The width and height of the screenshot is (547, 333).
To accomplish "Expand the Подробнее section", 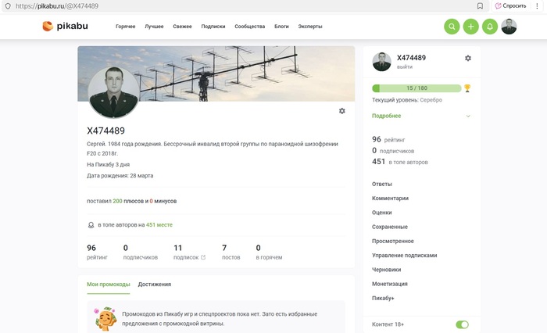I will pos(387,116).
